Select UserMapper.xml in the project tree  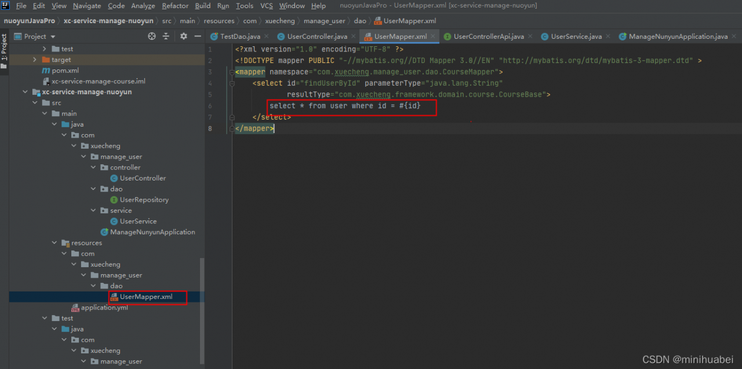point(146,297)
